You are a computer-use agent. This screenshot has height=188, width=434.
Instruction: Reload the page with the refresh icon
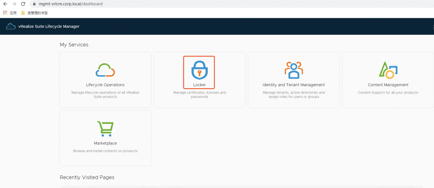tap(23, 4)
